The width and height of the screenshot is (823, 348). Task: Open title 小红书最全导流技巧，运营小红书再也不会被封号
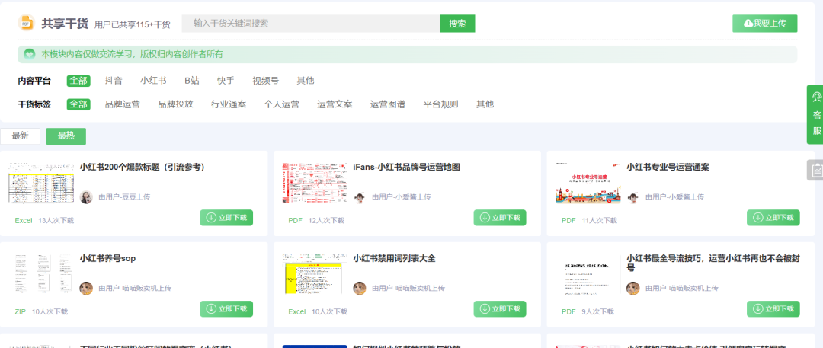tap(713, 263)
